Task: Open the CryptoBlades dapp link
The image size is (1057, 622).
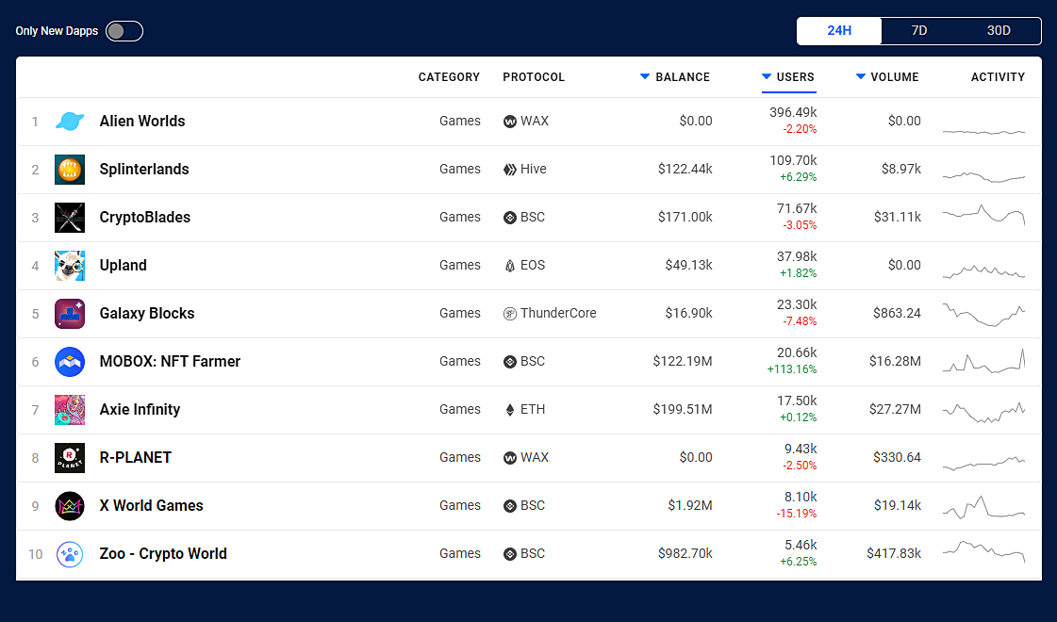Action: (x=145, y=218)
